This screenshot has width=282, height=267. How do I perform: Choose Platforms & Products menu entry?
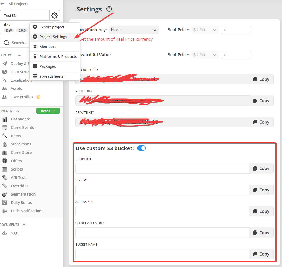click(x=58, y=57)
